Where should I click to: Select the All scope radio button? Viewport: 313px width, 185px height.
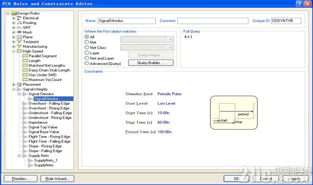[x=86, y=37]
